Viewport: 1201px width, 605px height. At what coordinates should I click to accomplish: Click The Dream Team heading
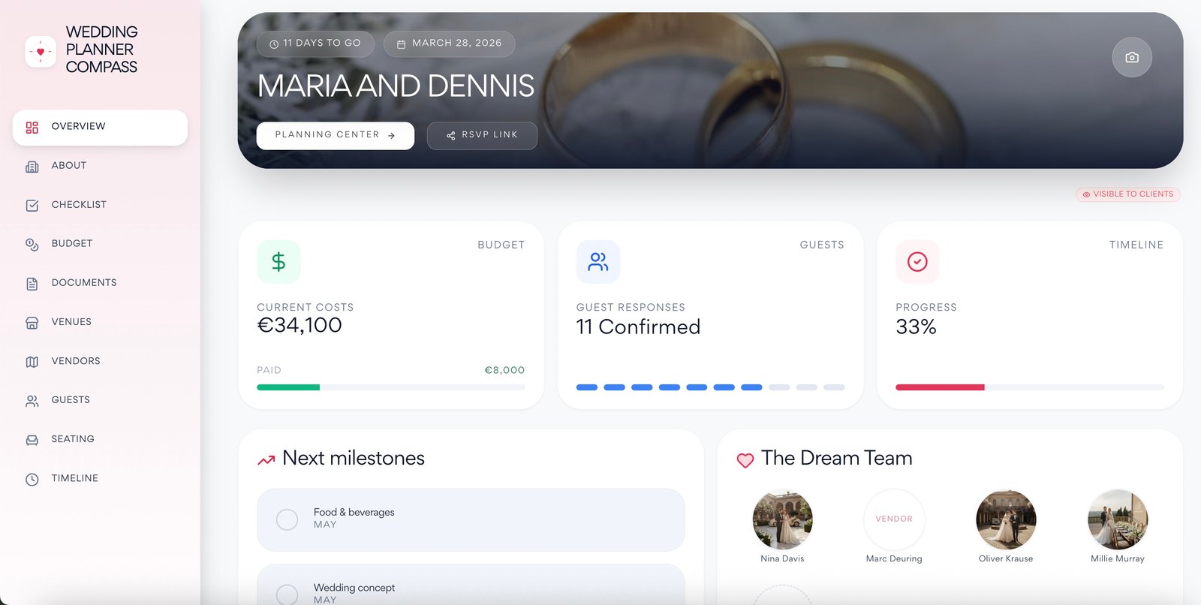(x=837, y=458)
